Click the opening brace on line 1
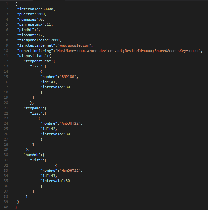Viewport: 208px width, 210px height. click(x=16, y=4)
